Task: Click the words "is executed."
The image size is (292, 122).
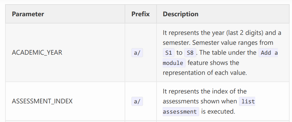Action: pyautogui.click(x=218, y=112)
